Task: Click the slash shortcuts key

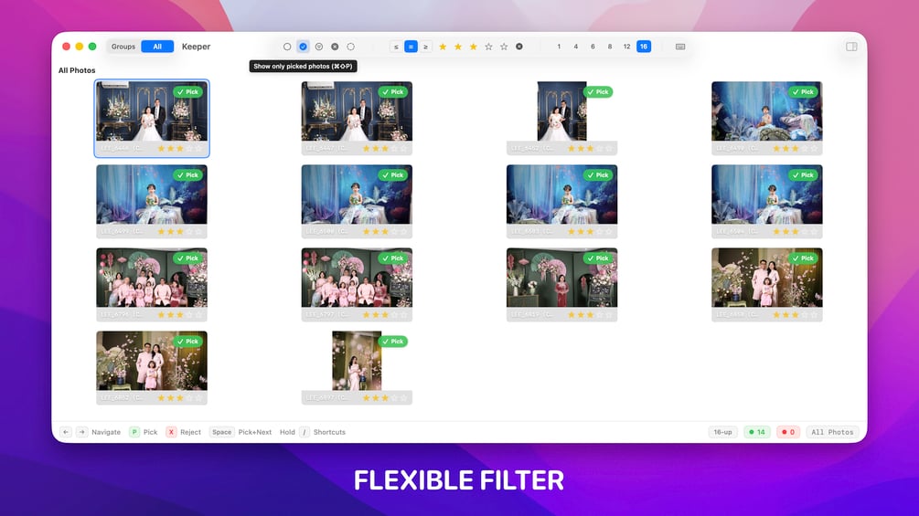Action: (305, 432)
